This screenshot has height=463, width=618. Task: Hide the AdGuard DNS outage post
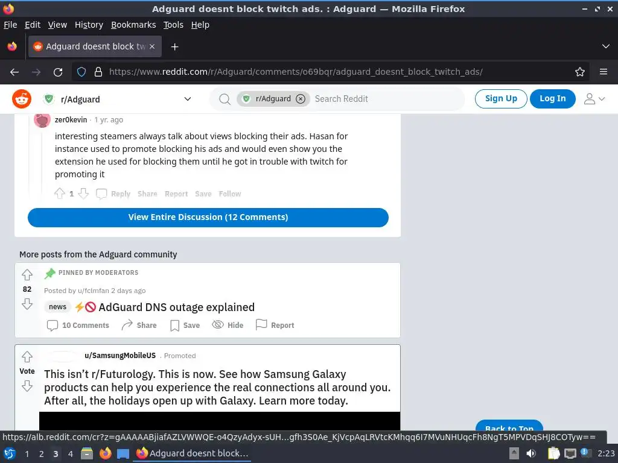tap(228, 325)
